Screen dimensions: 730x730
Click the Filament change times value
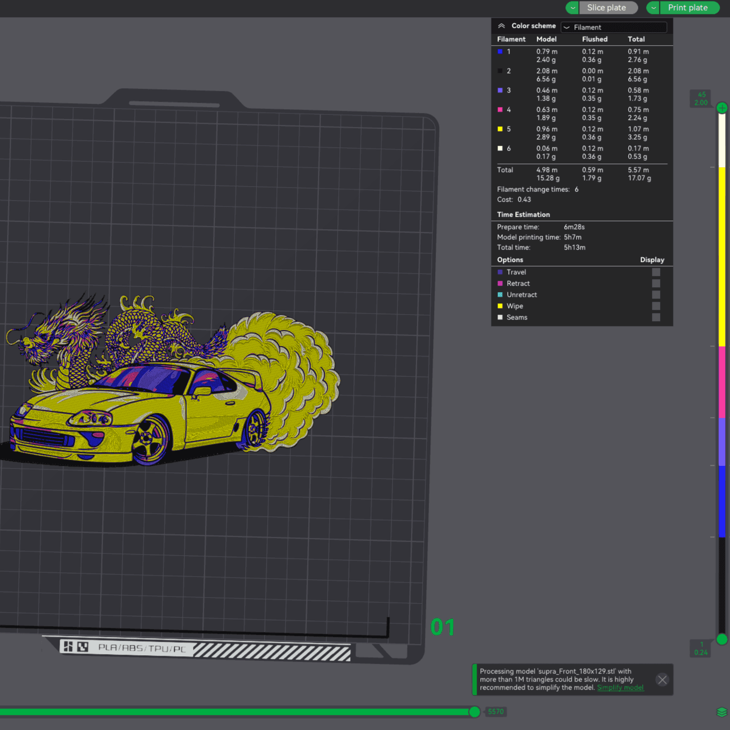coord(576,189)
